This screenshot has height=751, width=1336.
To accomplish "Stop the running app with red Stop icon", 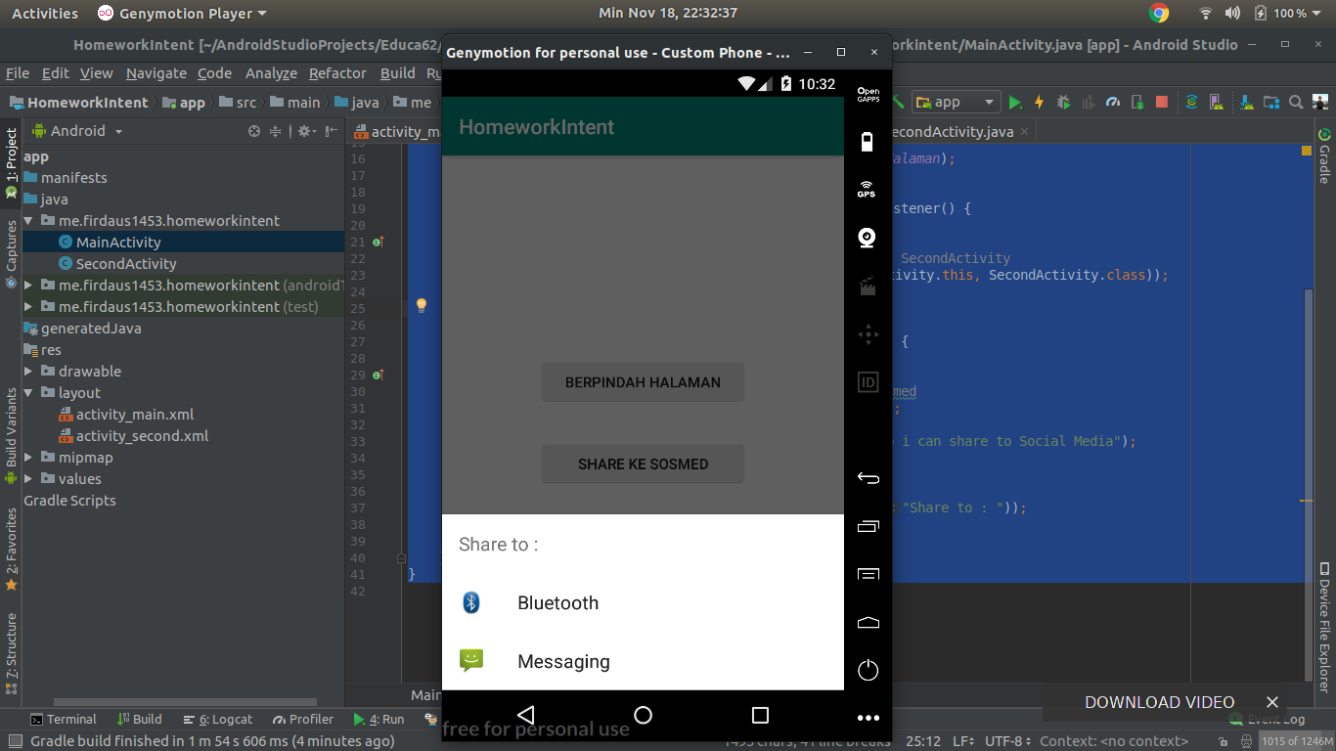I will pos(1162,102).
